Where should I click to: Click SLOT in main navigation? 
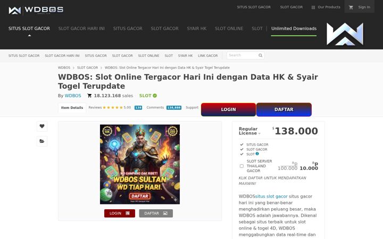tap(257, 29)
